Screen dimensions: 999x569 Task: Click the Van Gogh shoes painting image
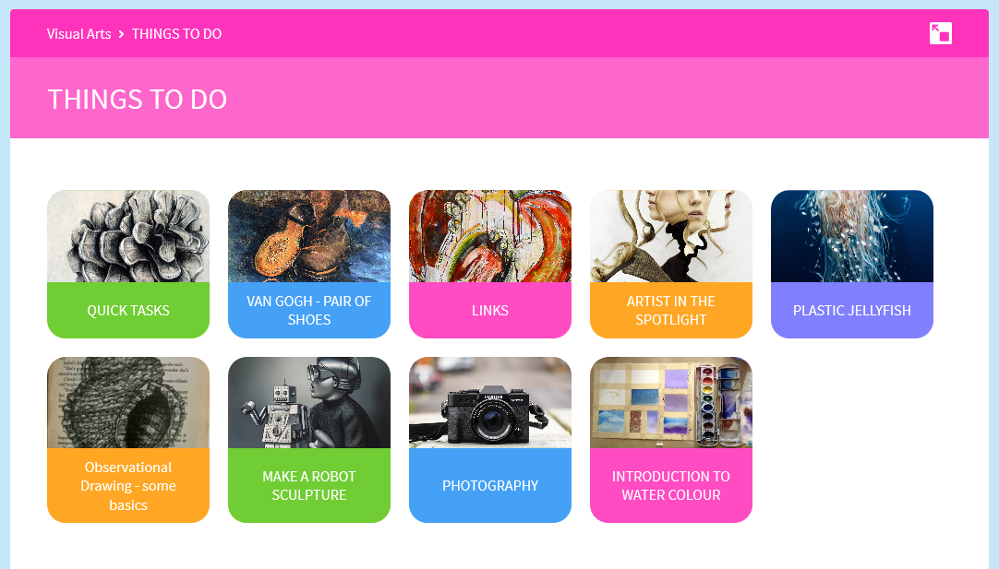(x=309, y=236)
